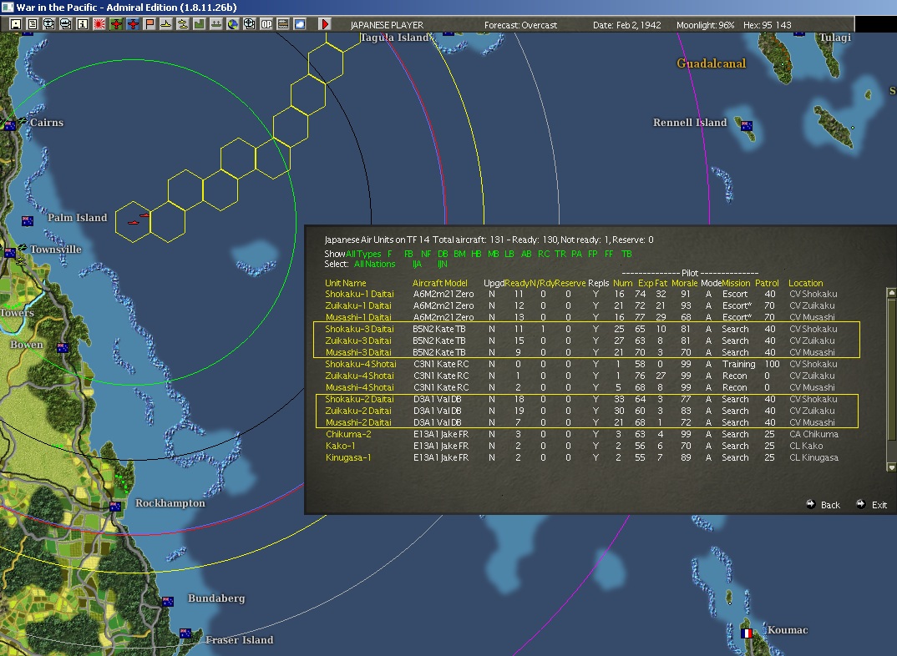
Task: Open Shokaku-4 Shotai air unit
Action: (361, 364)
